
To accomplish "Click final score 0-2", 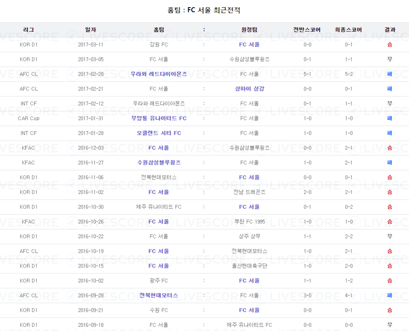I will [348, 207].
